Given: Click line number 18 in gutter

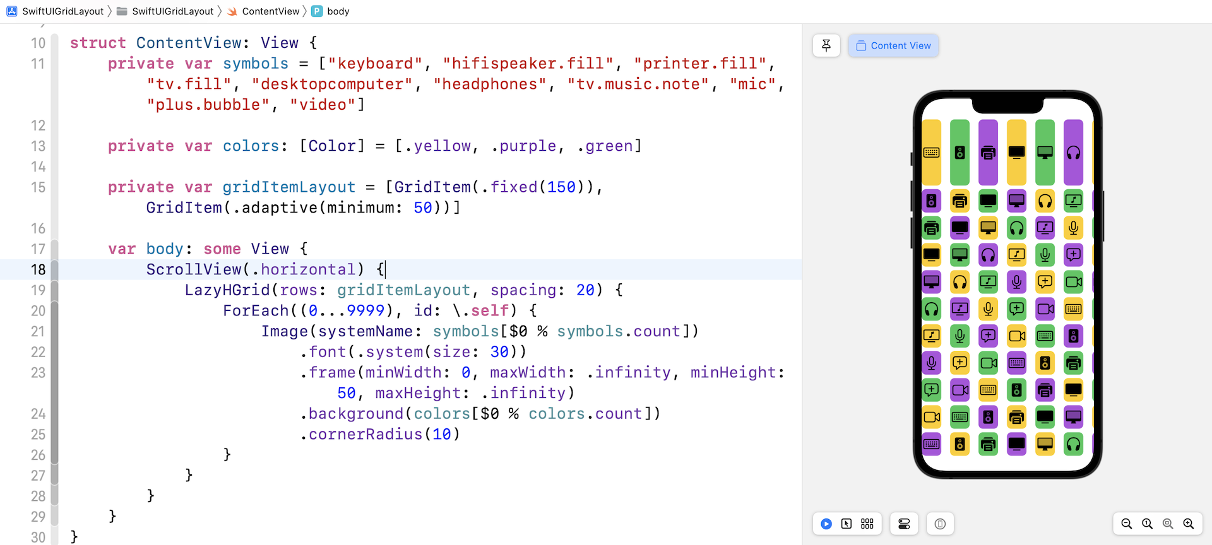Looking at the screenshot, I should pos(38,269).
